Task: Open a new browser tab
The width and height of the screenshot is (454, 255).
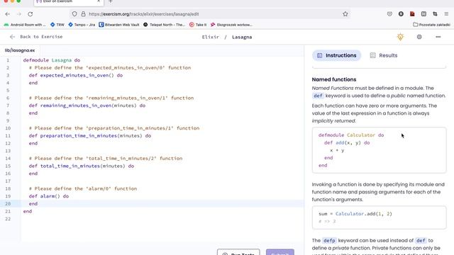Action: (x=111, y=1)
